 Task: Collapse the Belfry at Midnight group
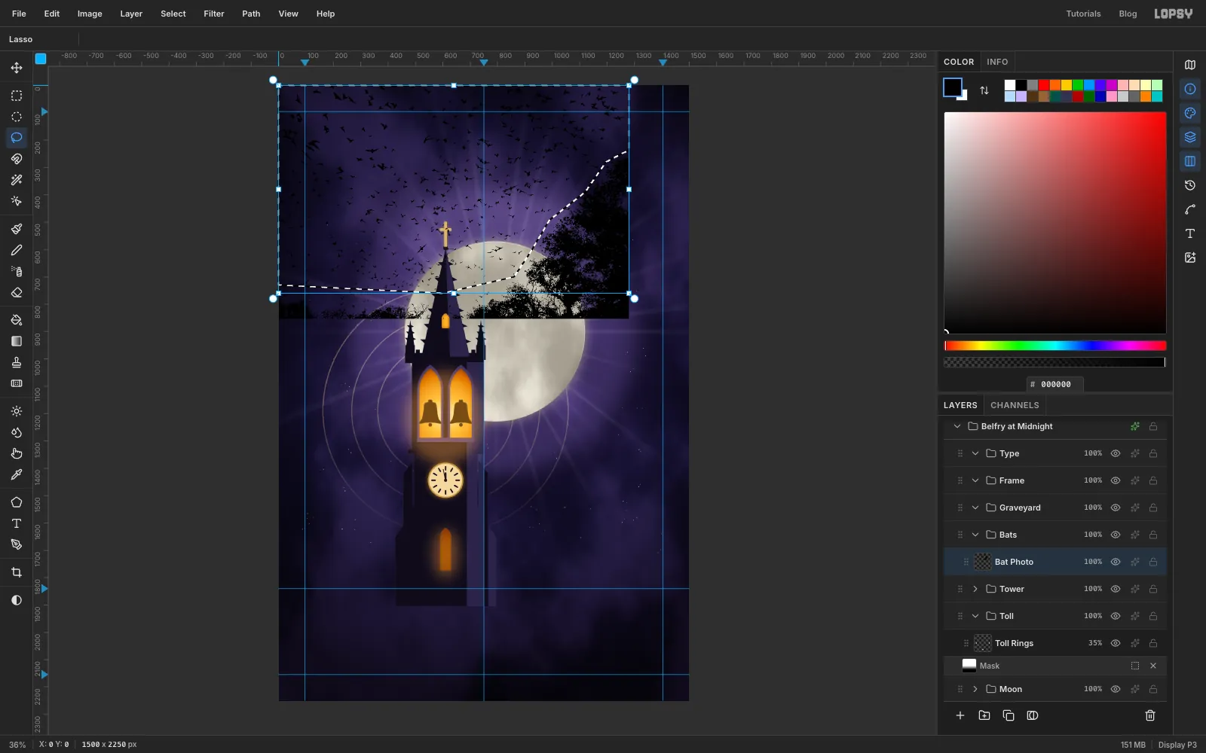coord(957,426)
